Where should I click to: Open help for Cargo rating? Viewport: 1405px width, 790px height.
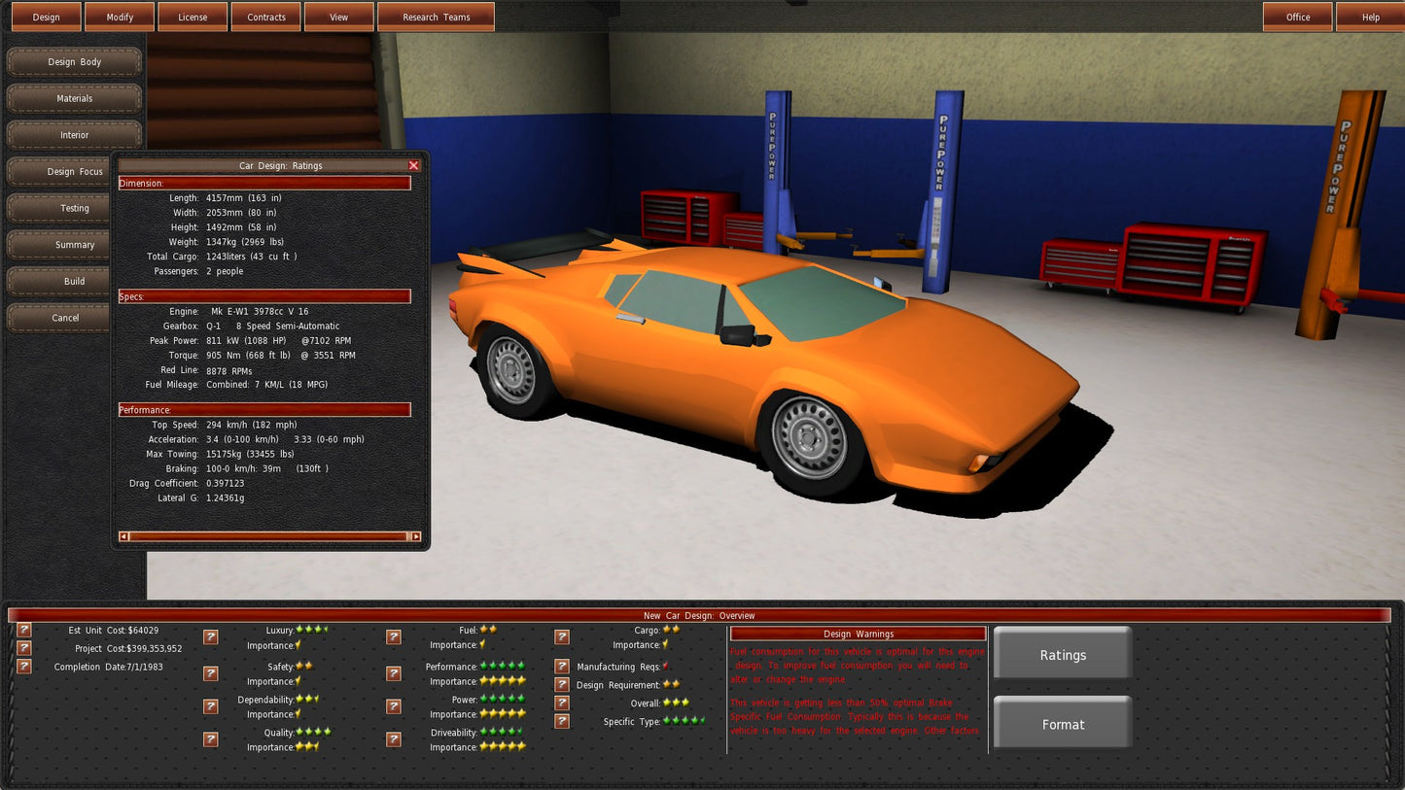pyautogui.click(x=561, y=637)
